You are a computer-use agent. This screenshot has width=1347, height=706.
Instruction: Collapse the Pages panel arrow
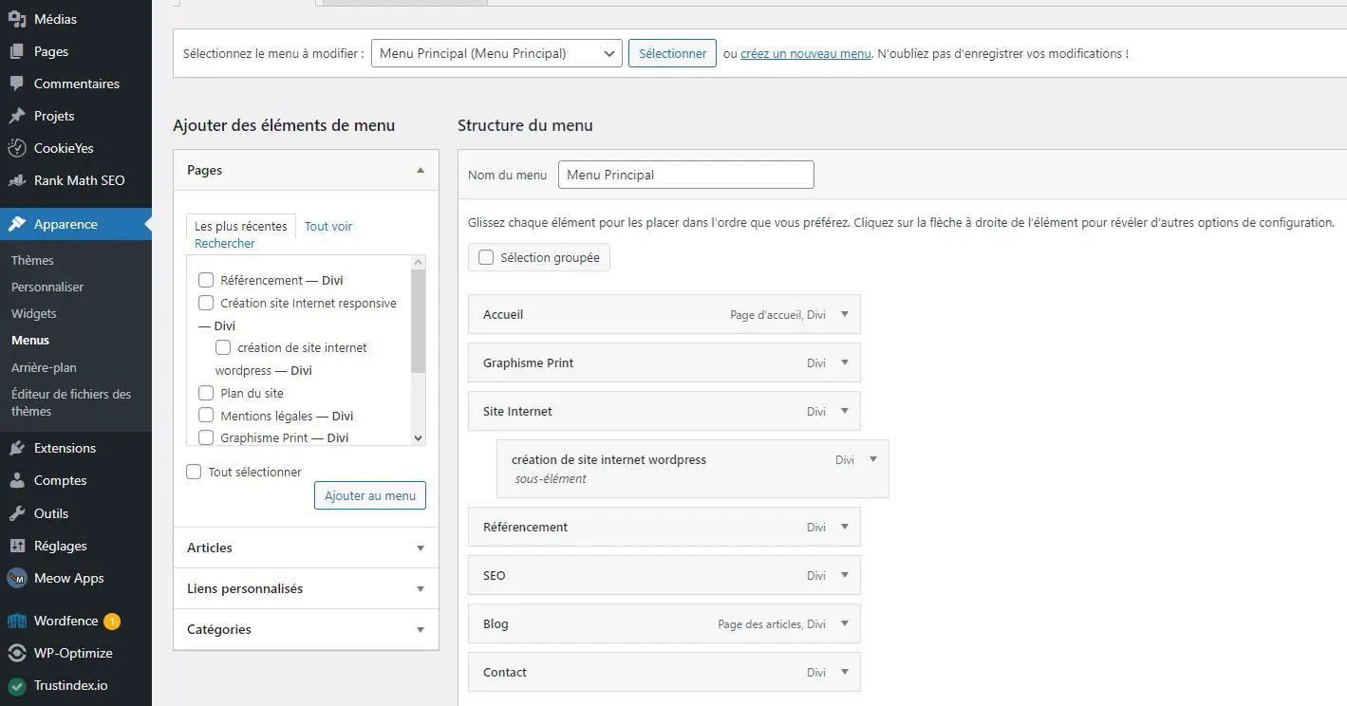421,171
